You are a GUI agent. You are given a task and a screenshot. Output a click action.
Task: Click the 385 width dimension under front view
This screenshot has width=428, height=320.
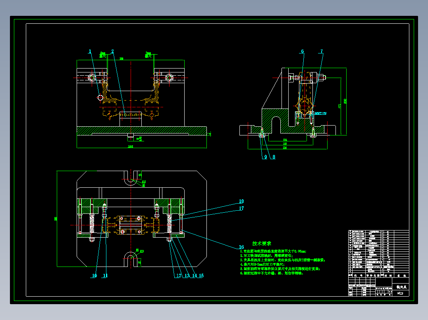pyautogui.click(x=131, y=147)
